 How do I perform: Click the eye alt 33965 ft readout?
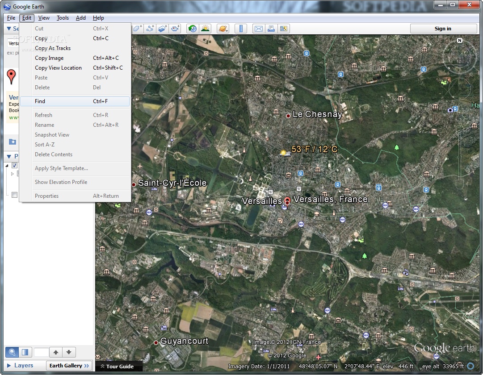pyautogui.click(x=443, y=366)
